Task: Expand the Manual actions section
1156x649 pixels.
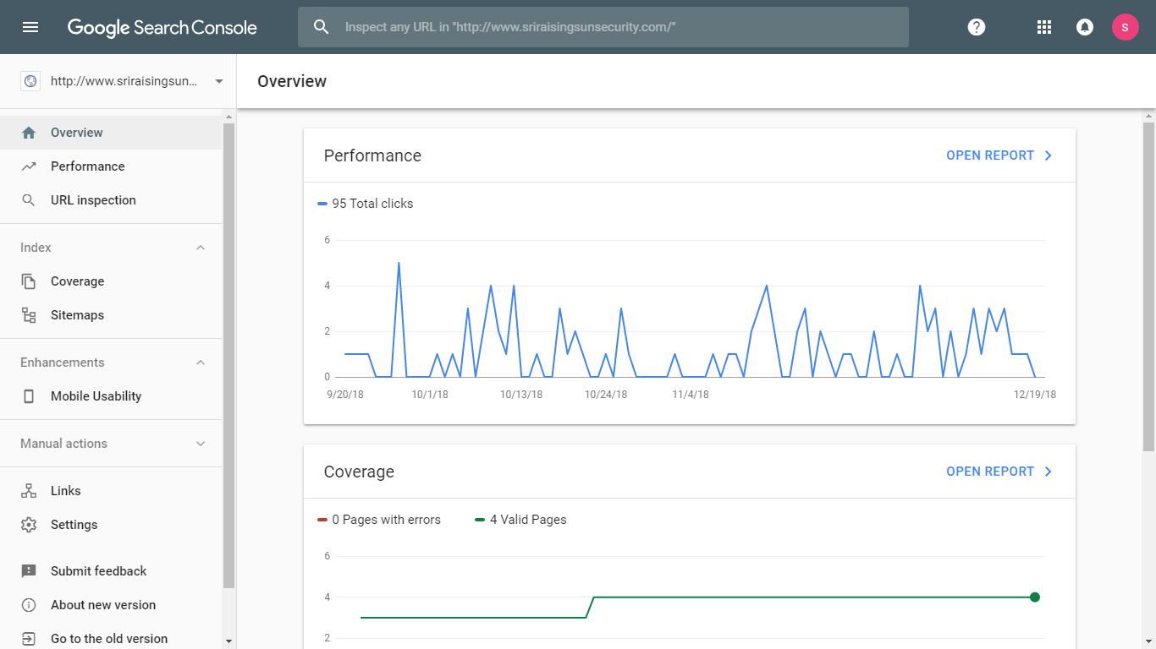Action: (201, 444)
